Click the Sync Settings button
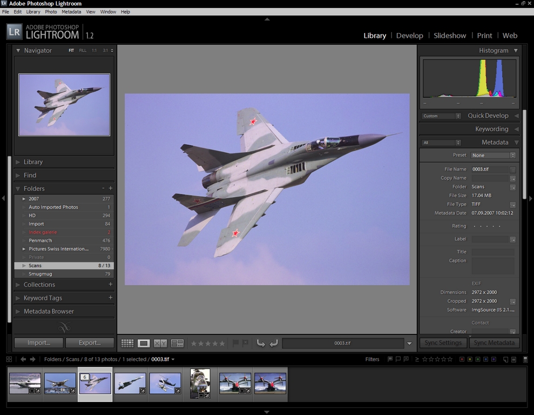The image size is (534, 415). point(443,343)
